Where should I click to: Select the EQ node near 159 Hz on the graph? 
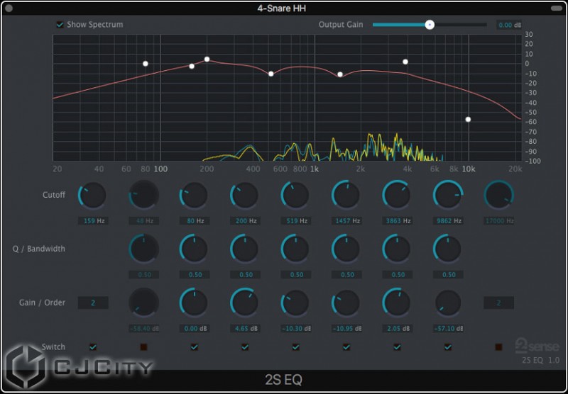click(x=192, y=66)
